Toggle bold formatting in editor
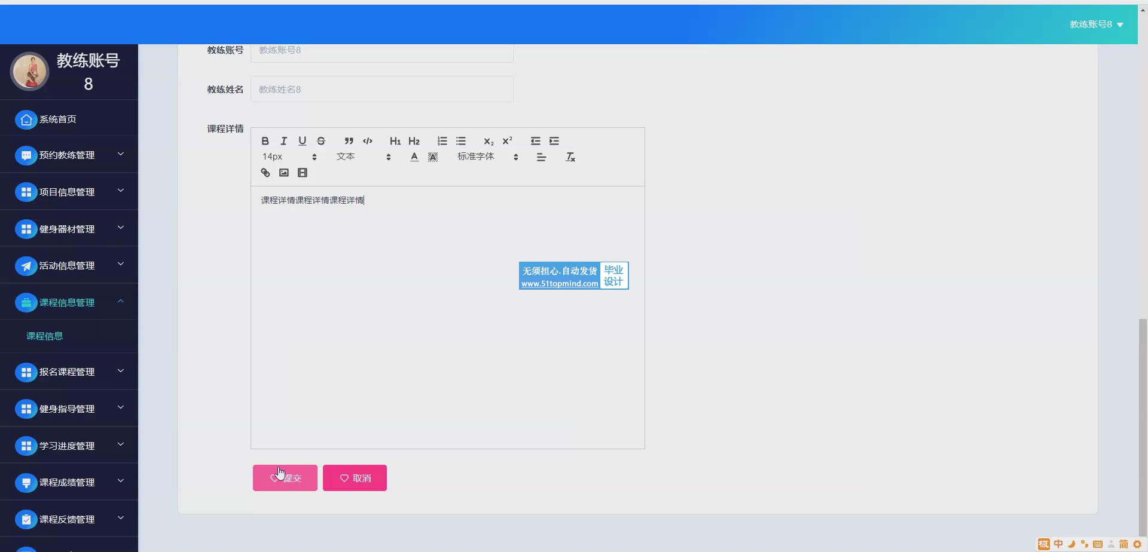 point(265,141)
